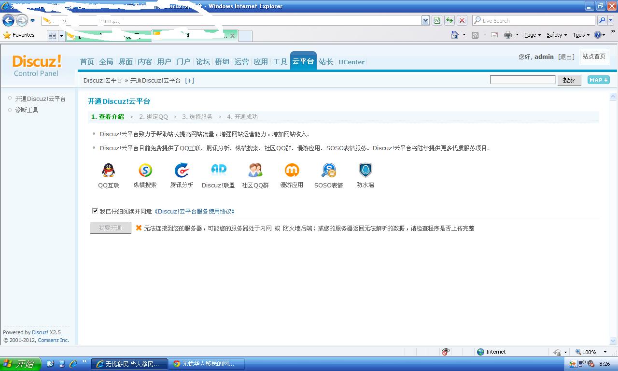
Task: Click the Print icon
Action: pos(508,35)
